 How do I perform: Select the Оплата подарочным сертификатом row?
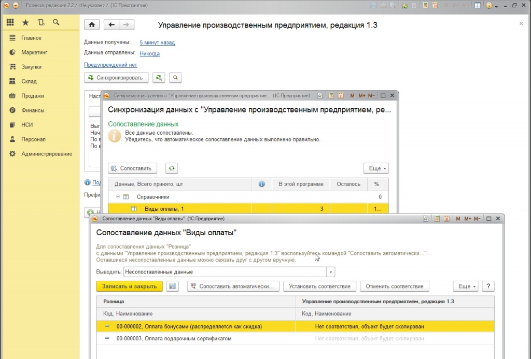[x=174, y=338]
